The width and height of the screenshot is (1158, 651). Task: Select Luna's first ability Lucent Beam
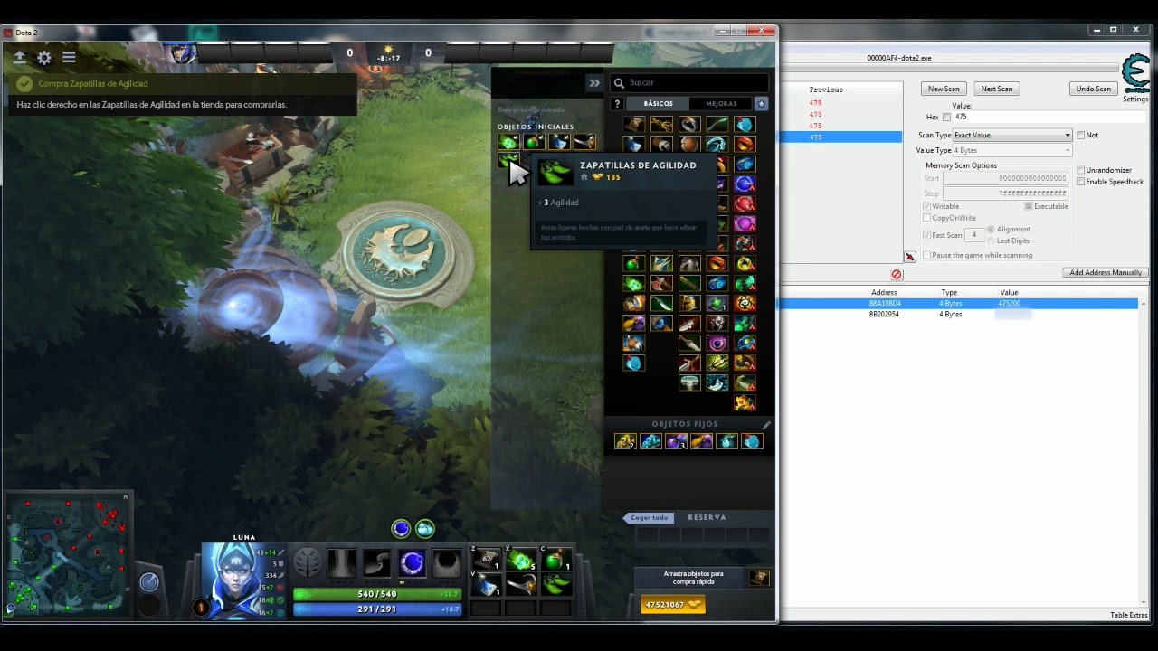342,563
